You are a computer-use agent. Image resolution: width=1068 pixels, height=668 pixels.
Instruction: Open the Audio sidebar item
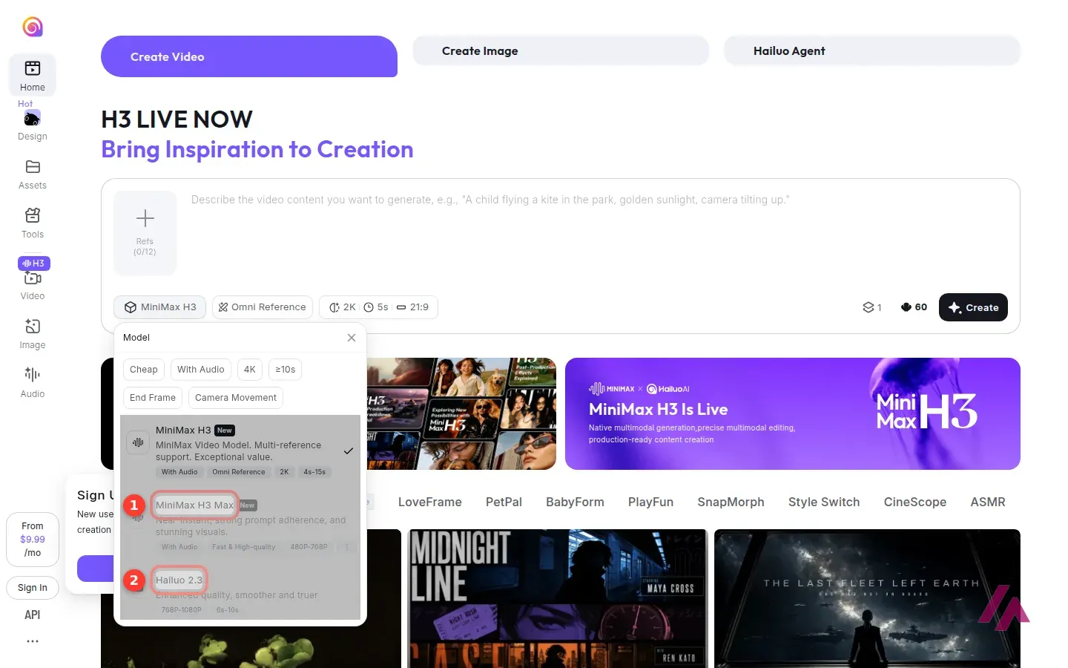click(33, 382)
